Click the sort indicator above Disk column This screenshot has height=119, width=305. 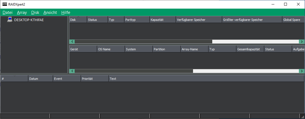click(78, 17)
